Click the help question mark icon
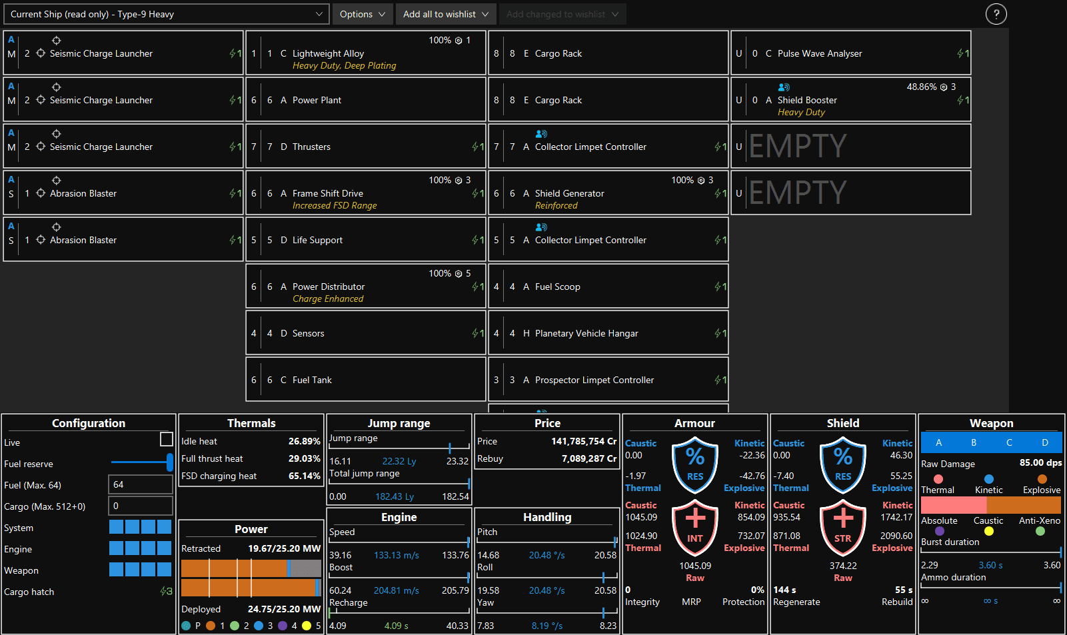This screenshot has width=1067, height=635. point(996,14)
